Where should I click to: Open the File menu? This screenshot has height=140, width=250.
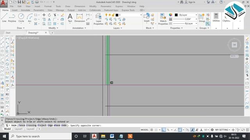click(x=12, y=6)
